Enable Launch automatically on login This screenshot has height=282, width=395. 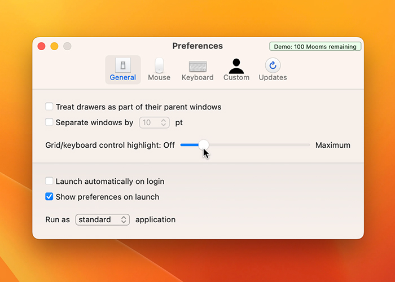(49, 181)
